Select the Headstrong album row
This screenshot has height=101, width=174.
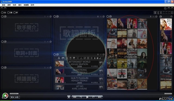coord(79,72)
